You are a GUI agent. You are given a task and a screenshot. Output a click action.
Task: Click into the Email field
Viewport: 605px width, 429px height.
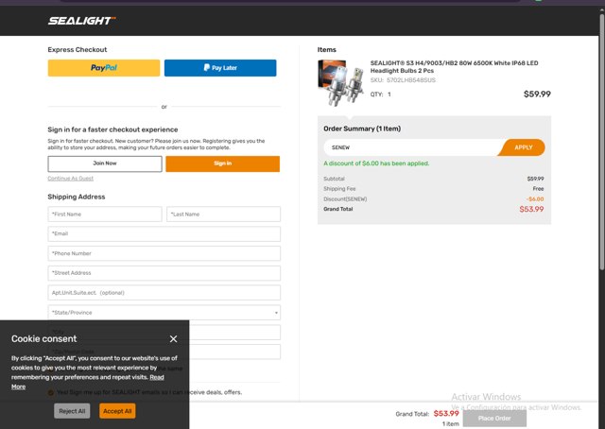pyautogui.click(x=164, y=233)
